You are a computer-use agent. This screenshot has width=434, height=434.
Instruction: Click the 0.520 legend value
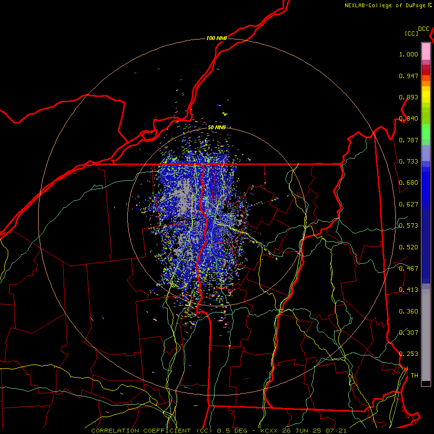408,247
